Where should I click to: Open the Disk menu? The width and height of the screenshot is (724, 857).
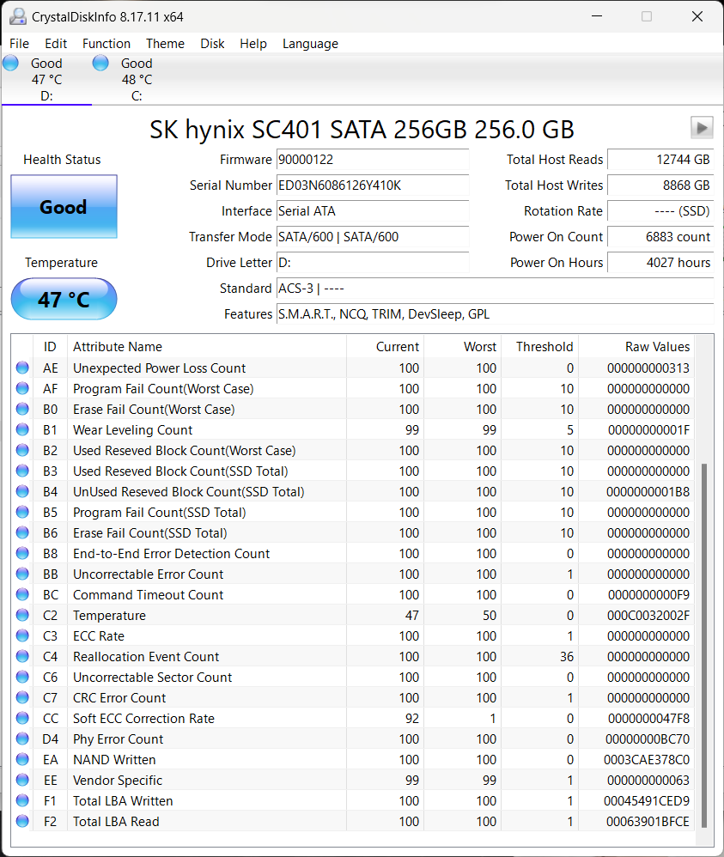[x=212, y=44]
